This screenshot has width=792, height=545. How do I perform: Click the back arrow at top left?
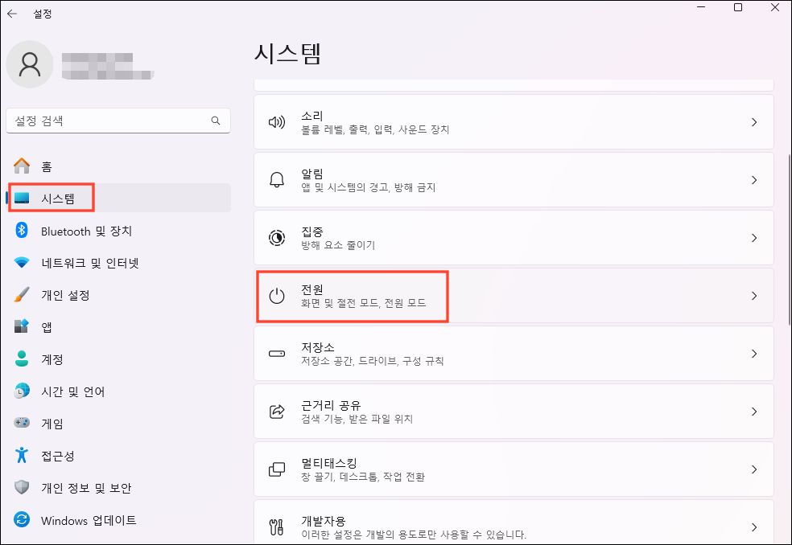click(x=12, y=13)
